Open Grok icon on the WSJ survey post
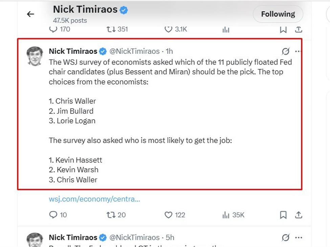Viewport: 330px width, 247px height. [x=286, y=51]
